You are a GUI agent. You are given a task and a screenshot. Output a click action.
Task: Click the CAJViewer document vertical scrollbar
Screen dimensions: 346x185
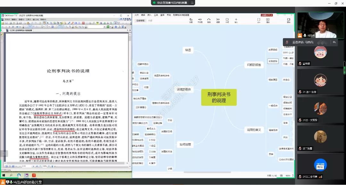129,96
